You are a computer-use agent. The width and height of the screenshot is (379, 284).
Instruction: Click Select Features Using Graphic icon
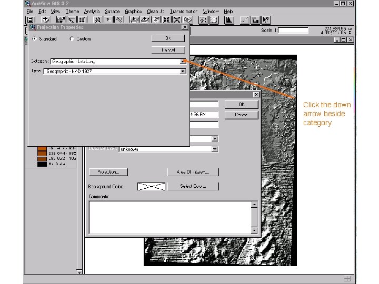click(203, 20)
